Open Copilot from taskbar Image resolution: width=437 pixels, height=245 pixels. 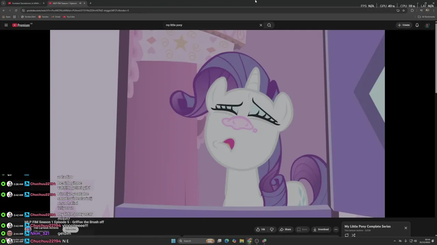pyautogui.click(x=234, y=241)
